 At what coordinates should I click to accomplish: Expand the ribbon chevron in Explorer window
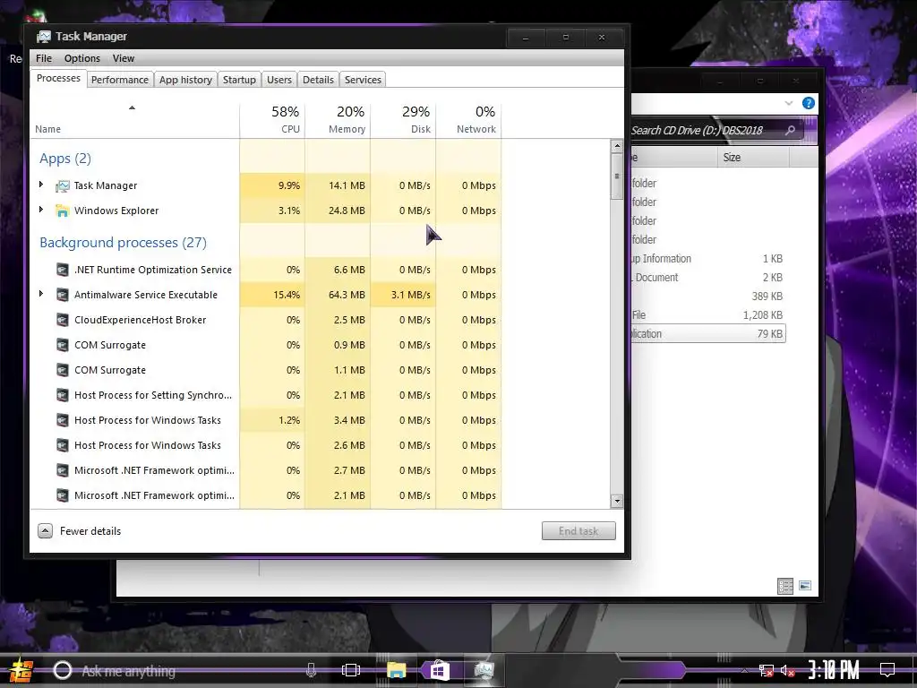[788, 104]
